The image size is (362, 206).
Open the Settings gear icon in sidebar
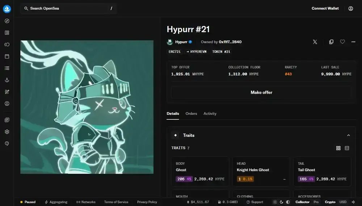point(7,132)
